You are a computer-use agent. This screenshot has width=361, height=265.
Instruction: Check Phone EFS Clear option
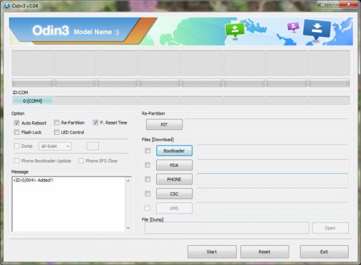81,161
